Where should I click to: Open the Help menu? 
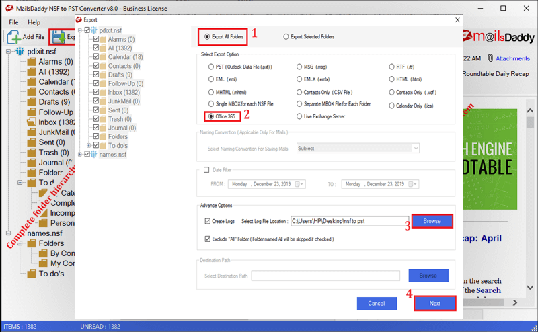(x=34, y=22)
